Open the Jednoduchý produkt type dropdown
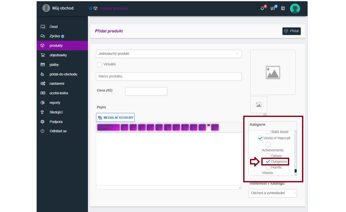The image size is (346, 212). (169, 54)
